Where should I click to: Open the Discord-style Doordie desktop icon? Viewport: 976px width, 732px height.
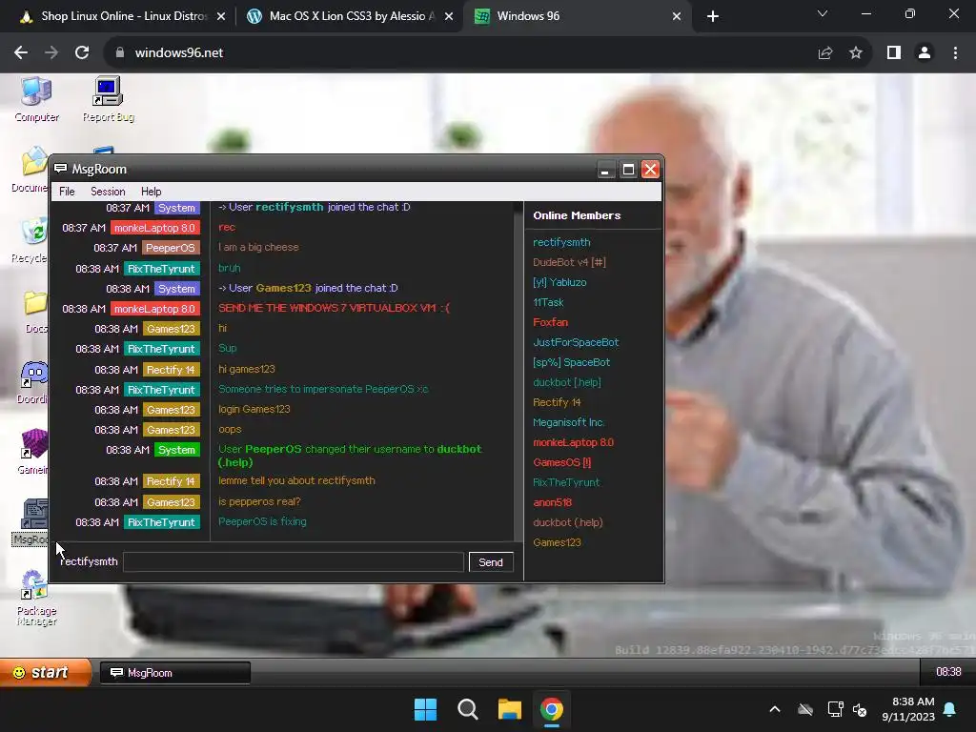tap(32, 382)
